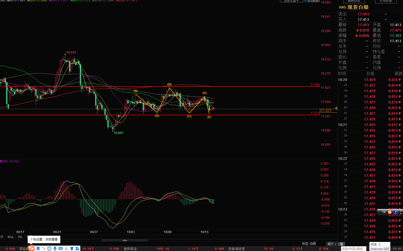Open the 全部主题 dropdown
This screenshot has height=251, width=403.
pos(292,1)
